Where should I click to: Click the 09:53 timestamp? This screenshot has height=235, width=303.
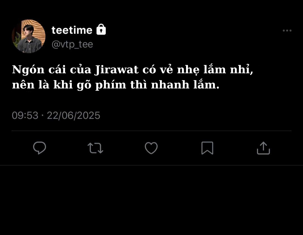coord(25,115)
